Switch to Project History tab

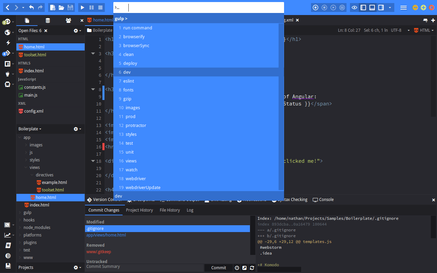(139, 210)
